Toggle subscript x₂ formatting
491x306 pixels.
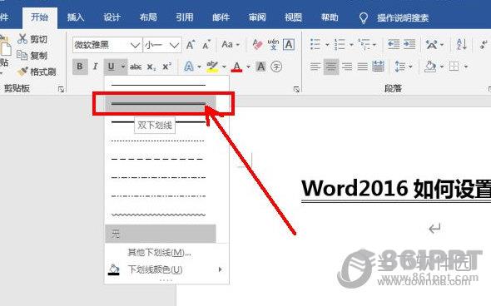click(151, 67)
